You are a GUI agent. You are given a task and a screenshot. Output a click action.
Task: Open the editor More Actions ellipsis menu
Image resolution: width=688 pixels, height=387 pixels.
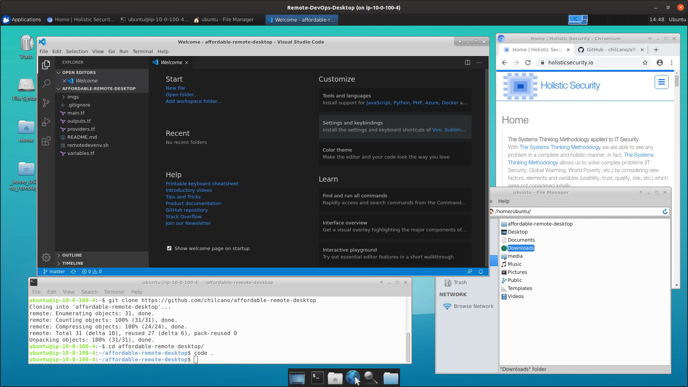tap(479, 63)
